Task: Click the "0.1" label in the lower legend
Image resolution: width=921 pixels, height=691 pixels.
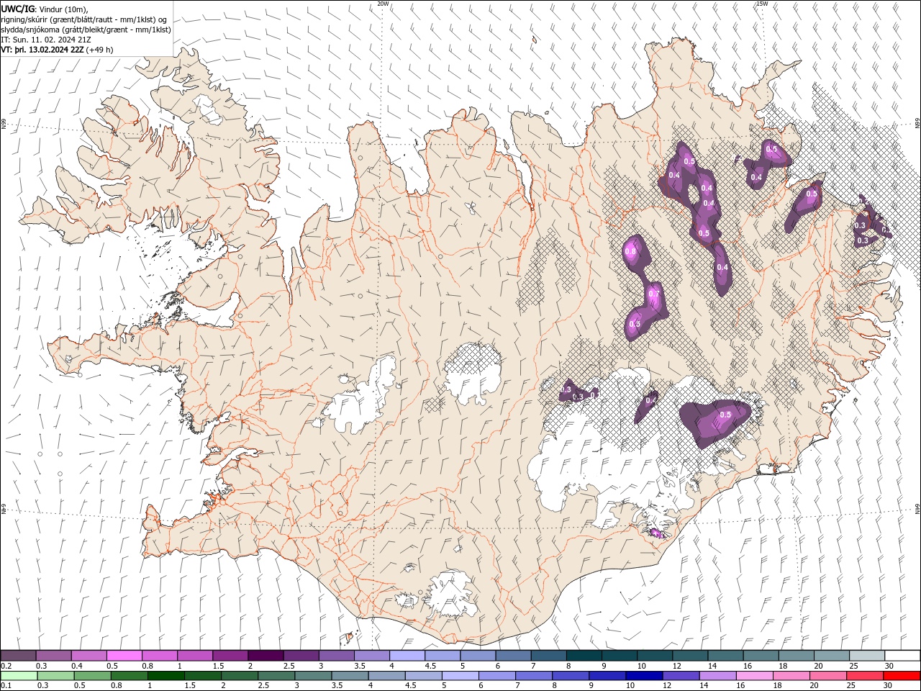Action: click(x=6, y=685)
